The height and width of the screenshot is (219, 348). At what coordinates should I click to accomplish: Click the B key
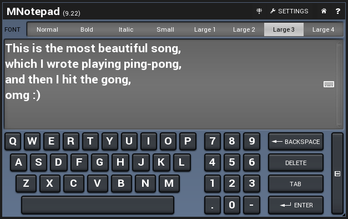click(x=122, y=183)
